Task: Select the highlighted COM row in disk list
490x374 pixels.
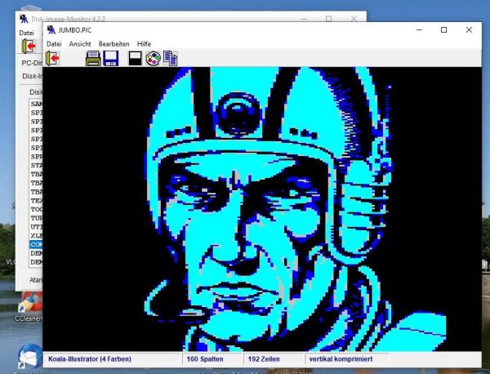Action: tap(36, 244)
